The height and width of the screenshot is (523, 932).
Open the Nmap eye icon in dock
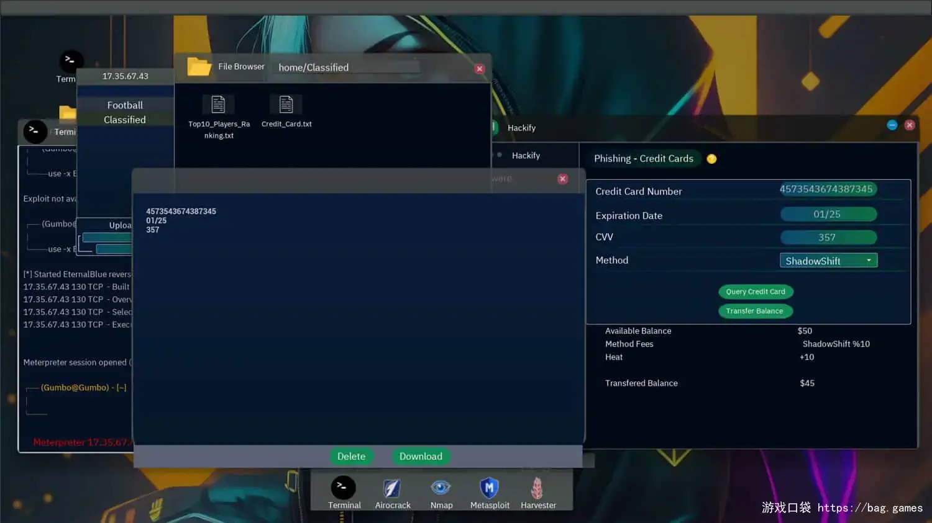coord(441,488)
